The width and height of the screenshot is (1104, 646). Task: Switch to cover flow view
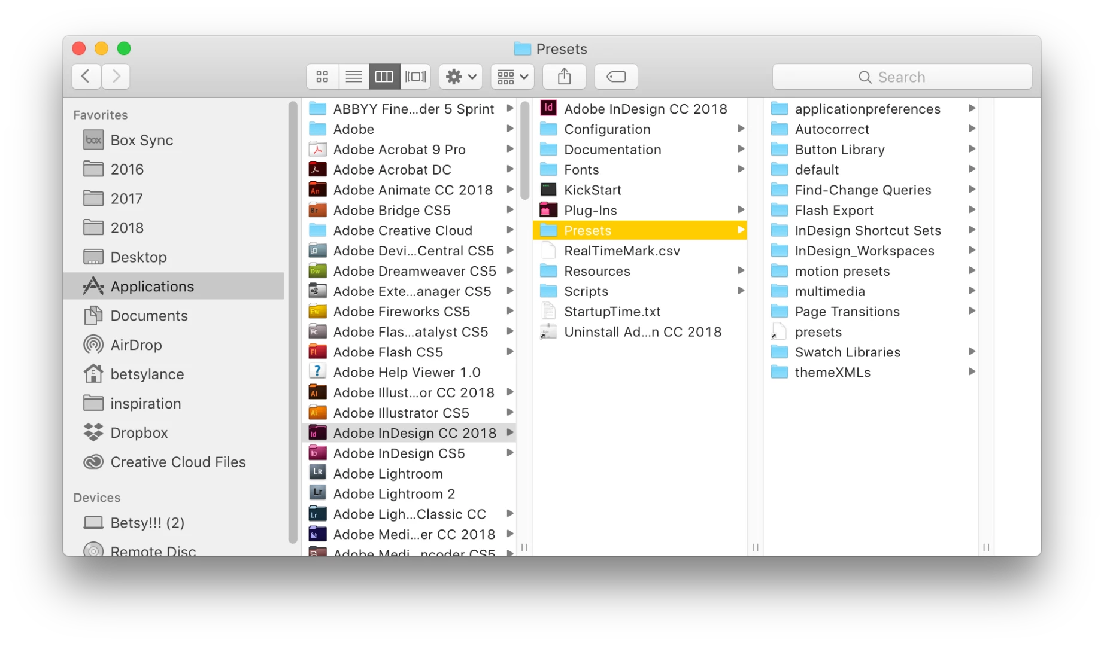click(x=415, y=77)
